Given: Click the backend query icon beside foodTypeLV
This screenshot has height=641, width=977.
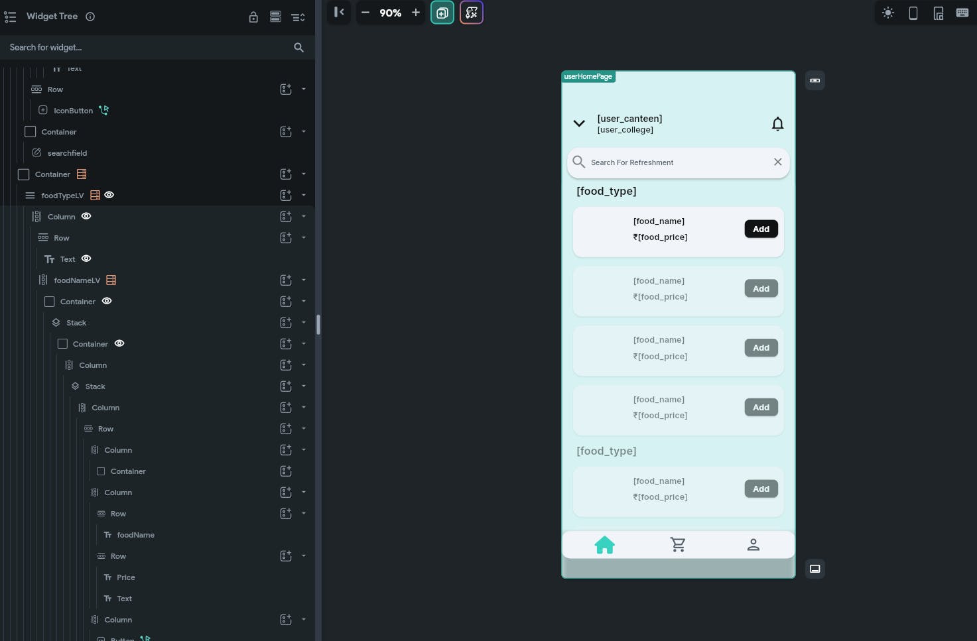Looking at the screenshot, I should (95, 195).
